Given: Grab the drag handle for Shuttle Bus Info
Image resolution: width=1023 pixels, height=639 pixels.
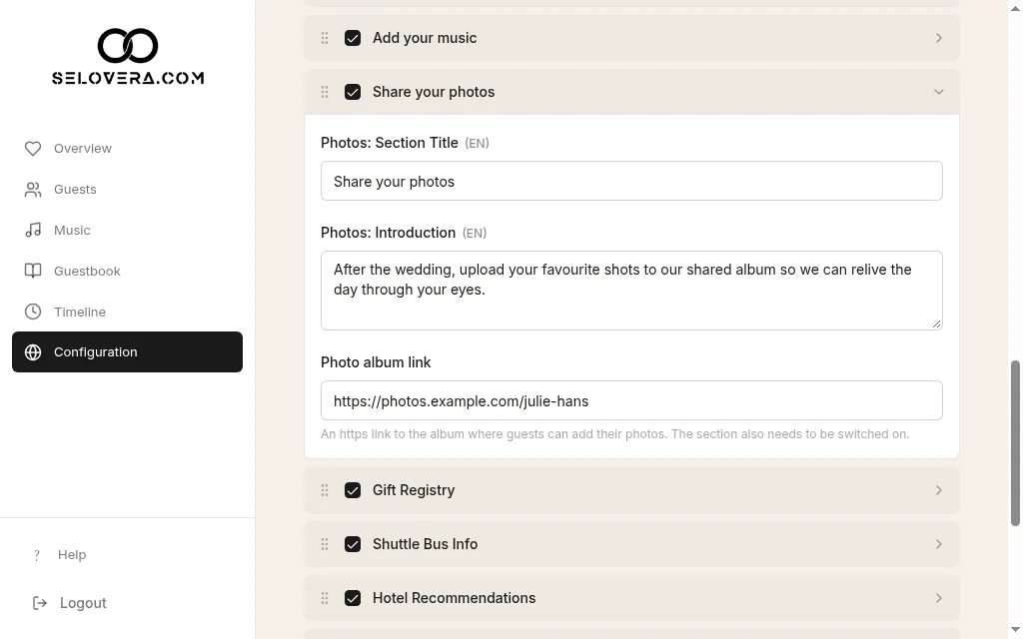Looking at the screenshot, I should (325, 544).
